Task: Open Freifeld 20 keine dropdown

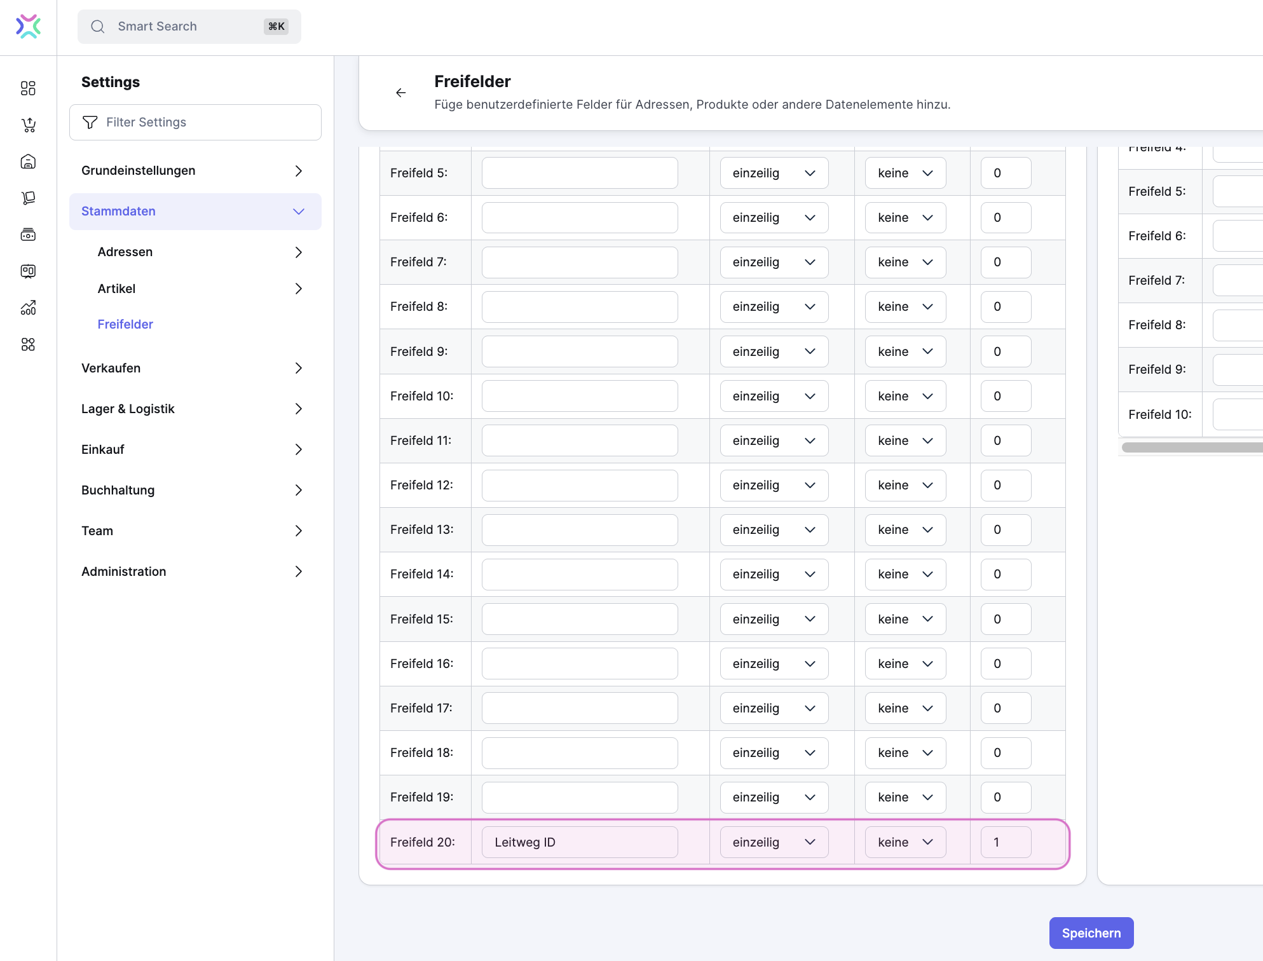Action: [905, 842]
